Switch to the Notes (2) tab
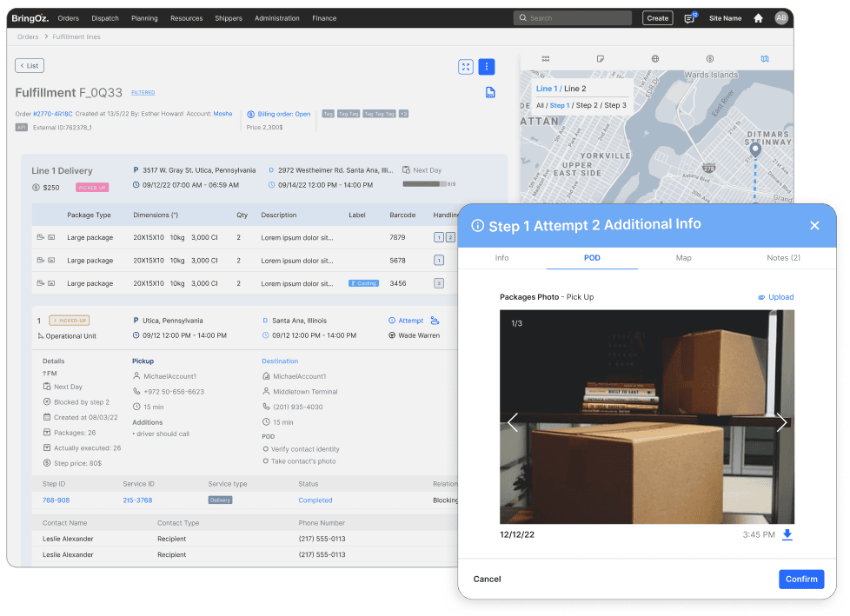Screen dimensions: 850x616 pos(783,258)
